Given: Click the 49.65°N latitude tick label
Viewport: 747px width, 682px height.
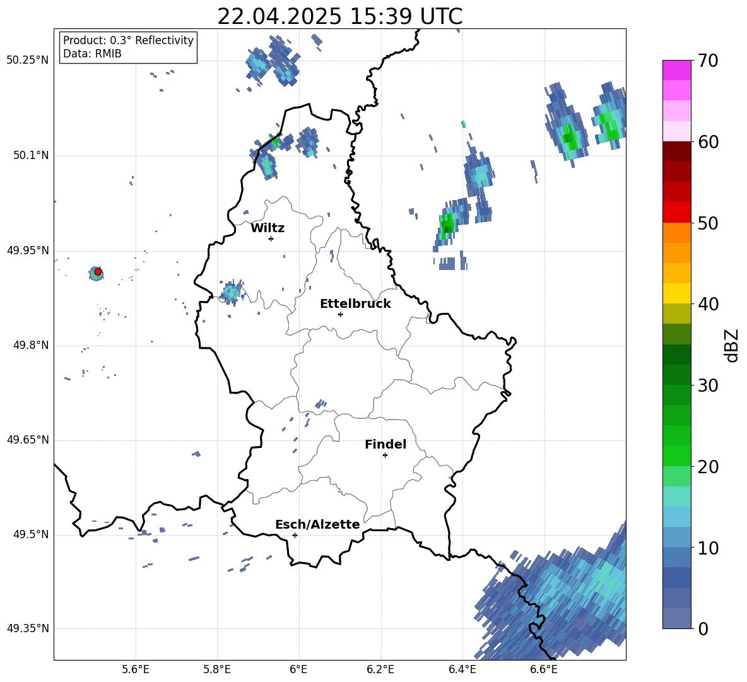Looking at the screenshot, I should tap(28, 440).
